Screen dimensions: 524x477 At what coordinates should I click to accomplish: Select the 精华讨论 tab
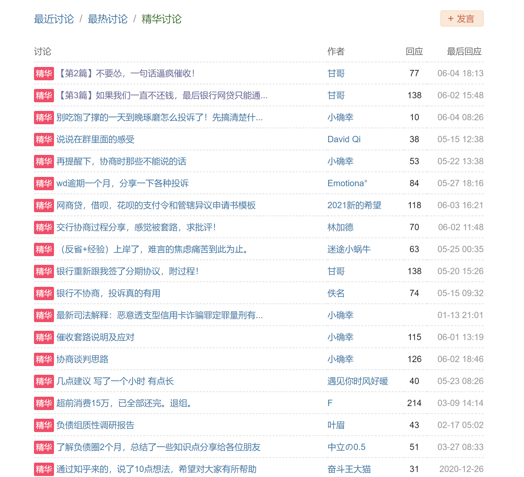click(161, 19)
